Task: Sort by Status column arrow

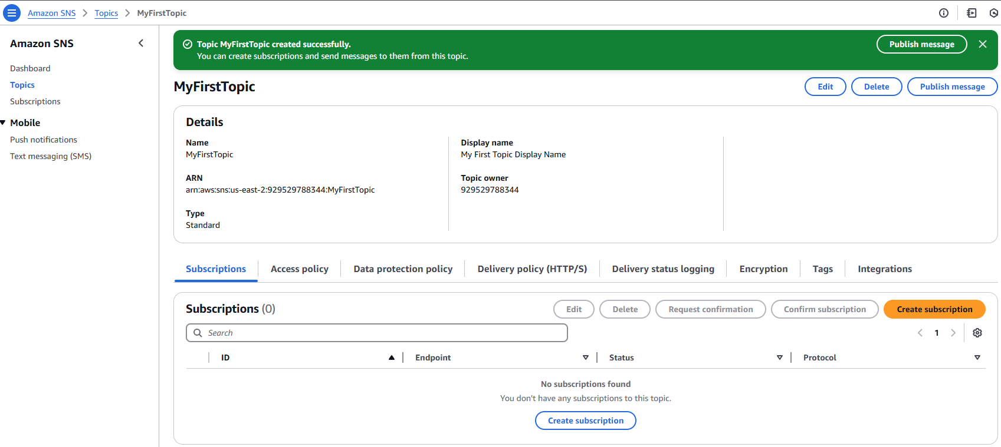Action: 780,357
